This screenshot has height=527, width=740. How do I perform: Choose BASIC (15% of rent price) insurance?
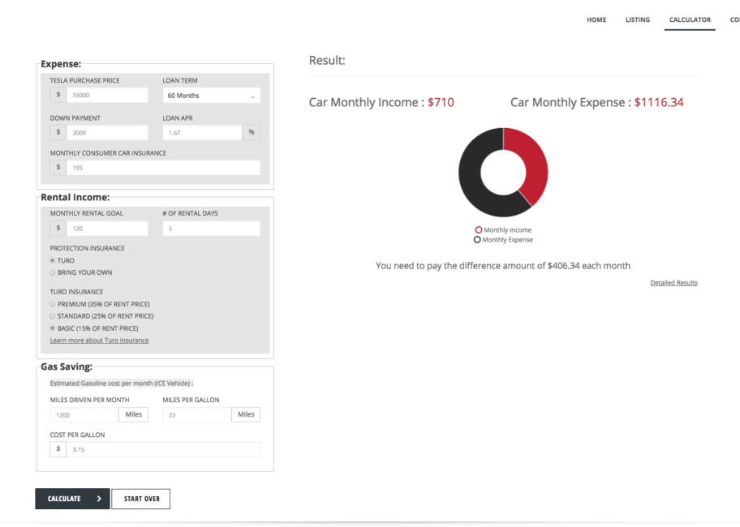tap(53, 328)
